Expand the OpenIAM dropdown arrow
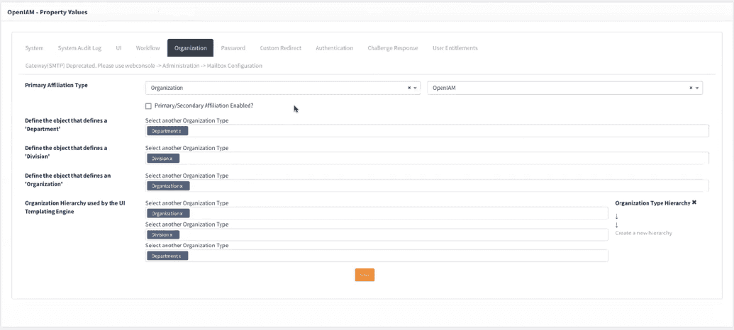Screen dimensions: 734x330 point(697,88)
